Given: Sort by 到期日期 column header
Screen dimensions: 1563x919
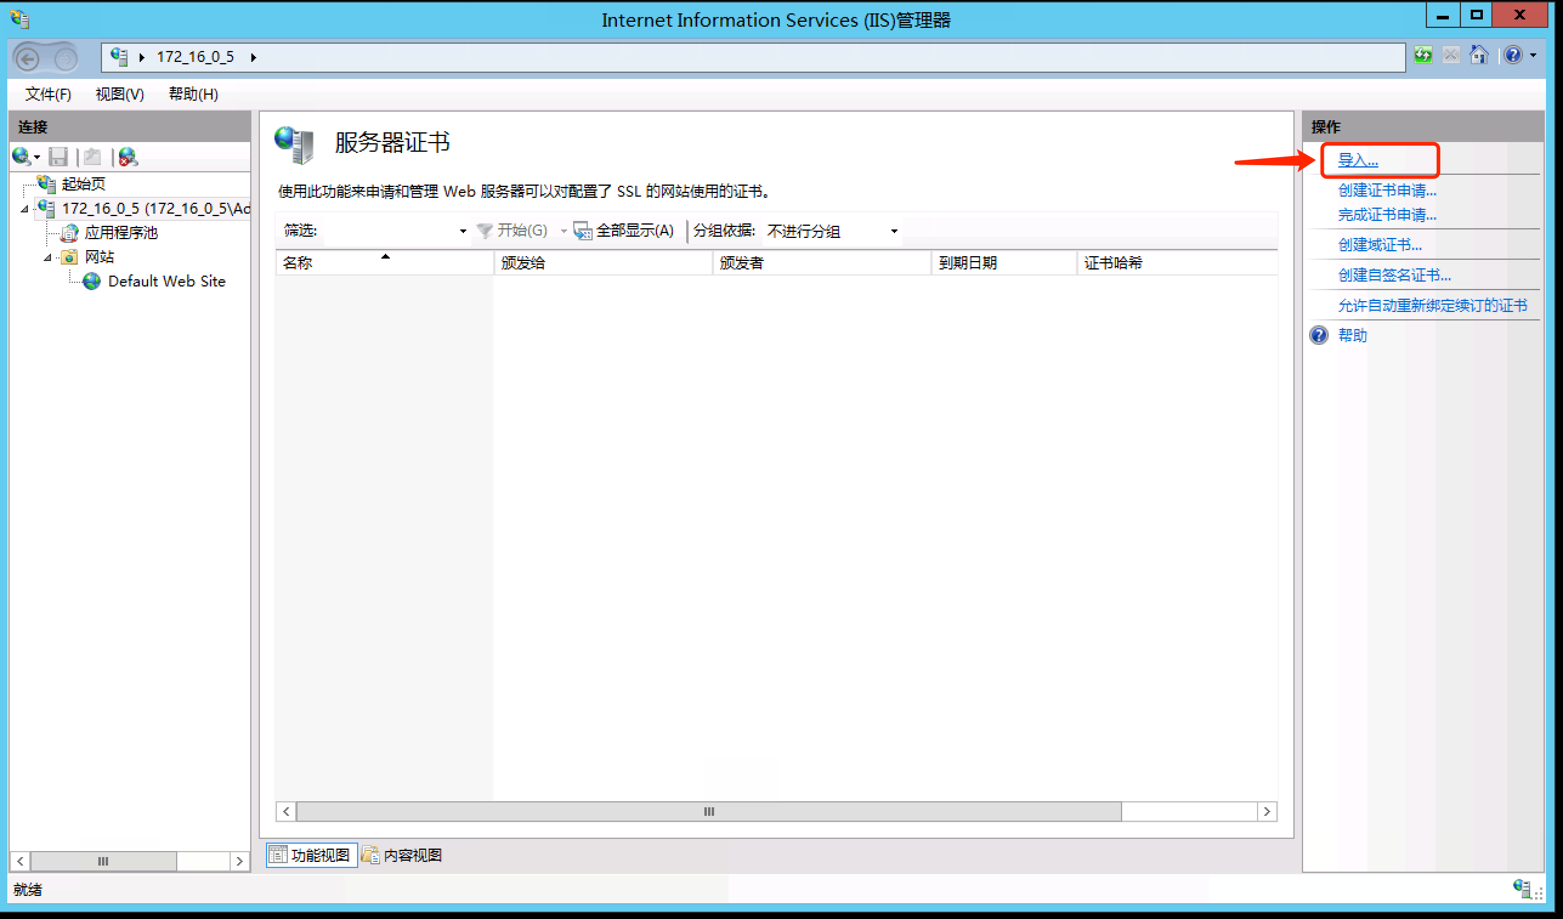Looking at the screenshot, I should [967, 263].
